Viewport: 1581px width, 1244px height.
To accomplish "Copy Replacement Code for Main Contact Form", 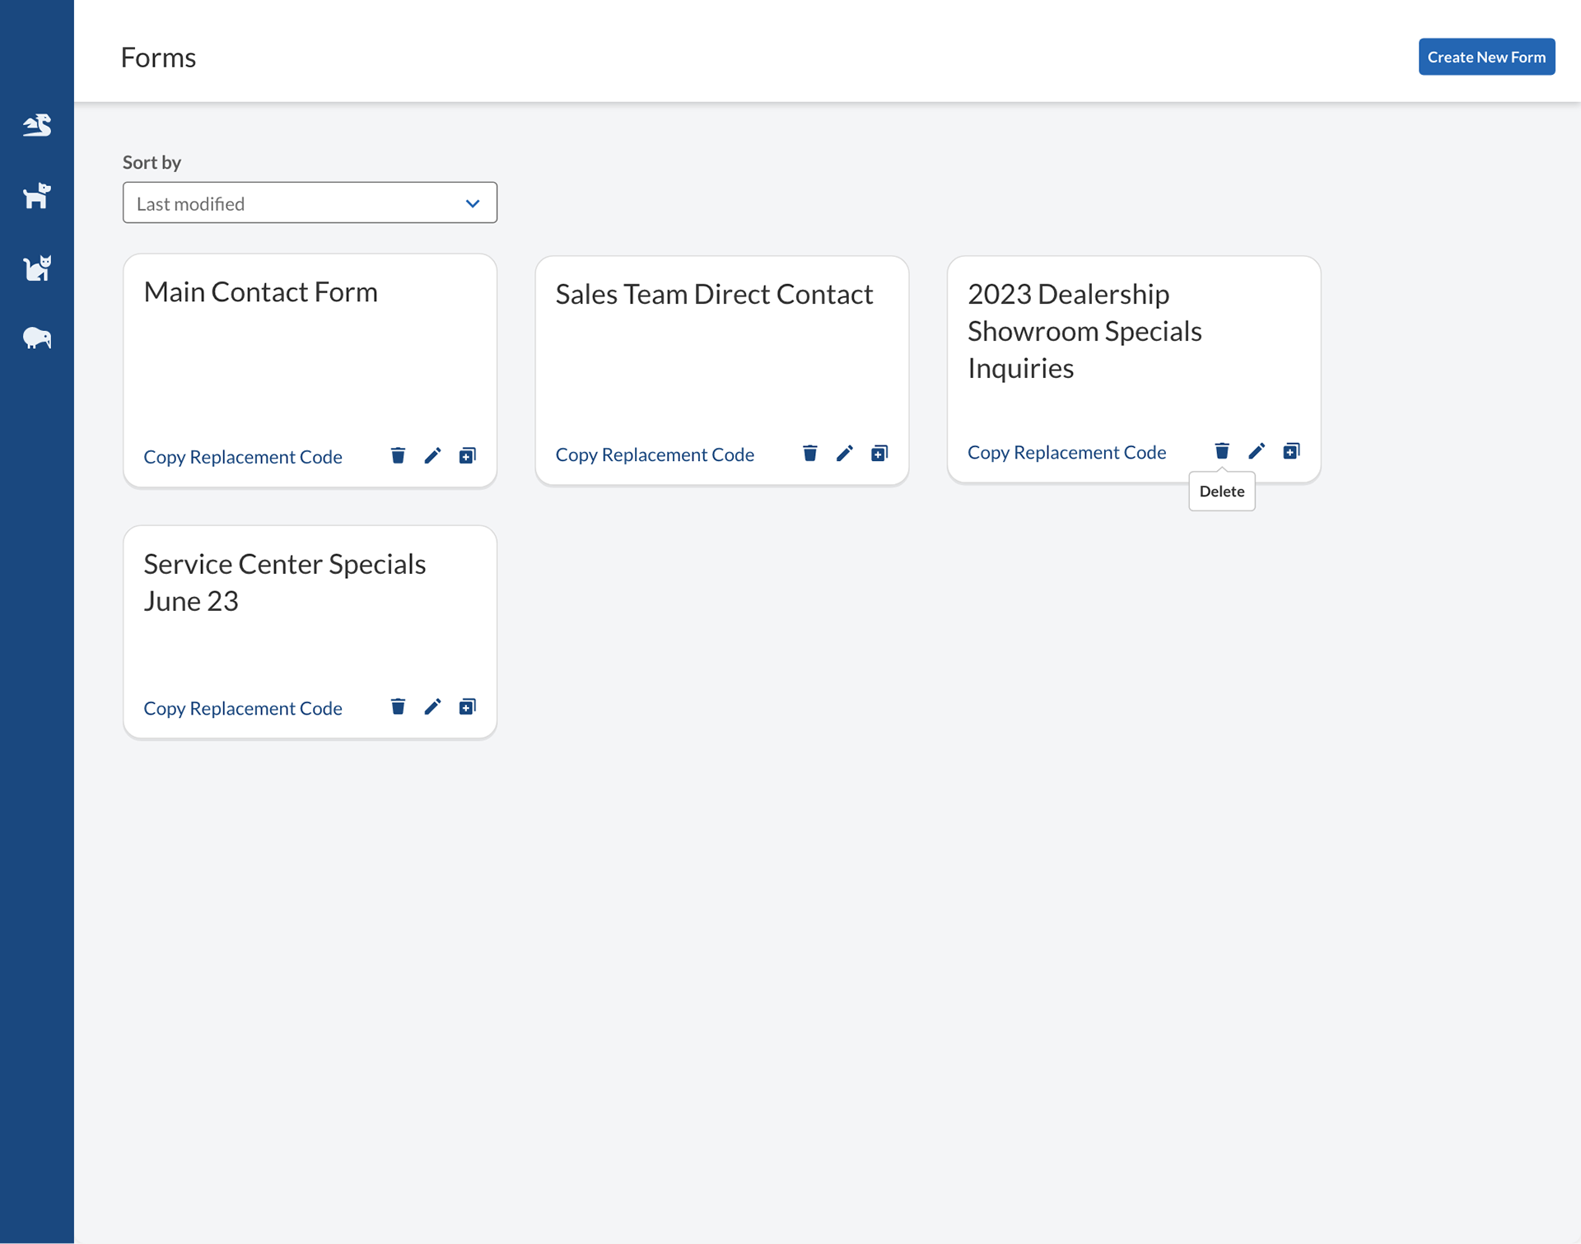I will click(x=243, y=457).
